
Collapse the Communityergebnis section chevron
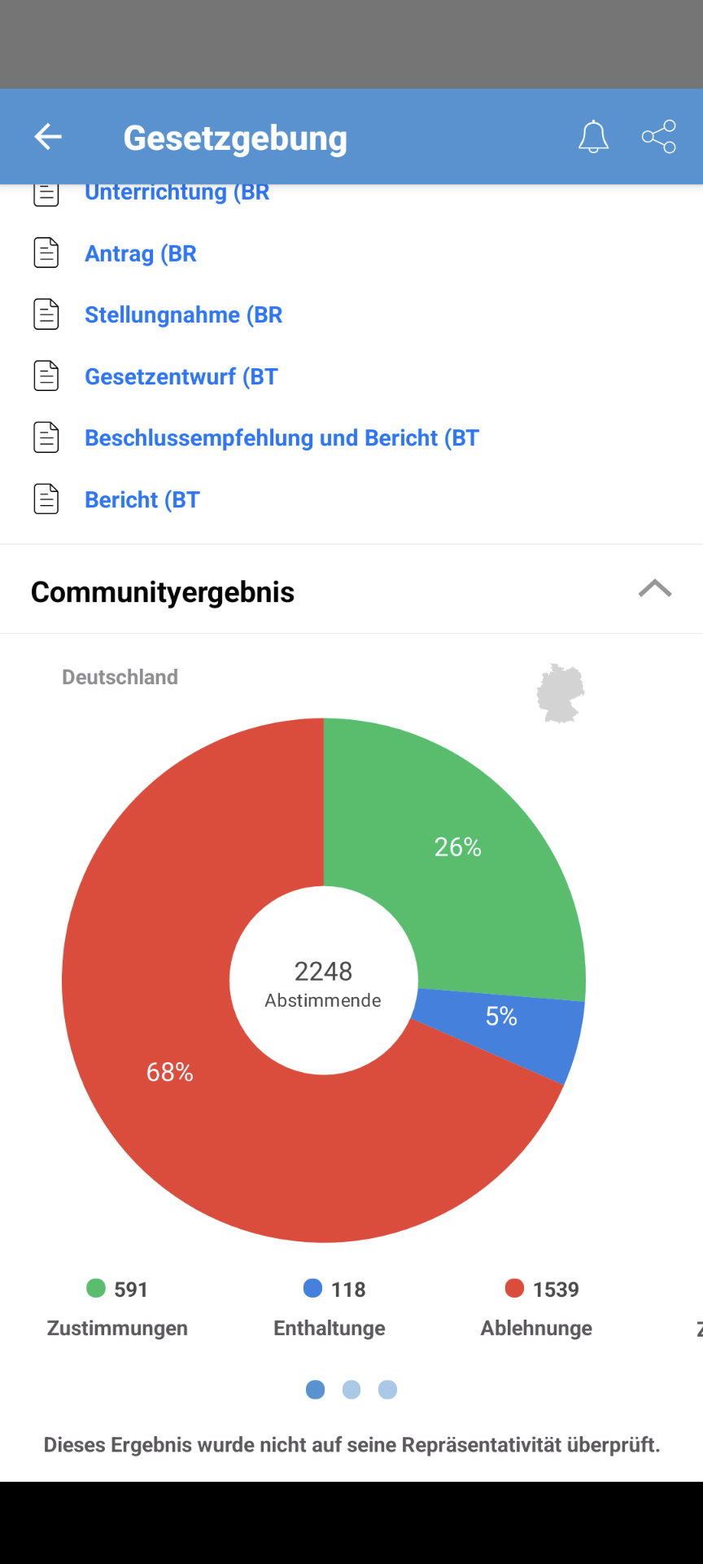pyautogui.click(x=655, y=589)
